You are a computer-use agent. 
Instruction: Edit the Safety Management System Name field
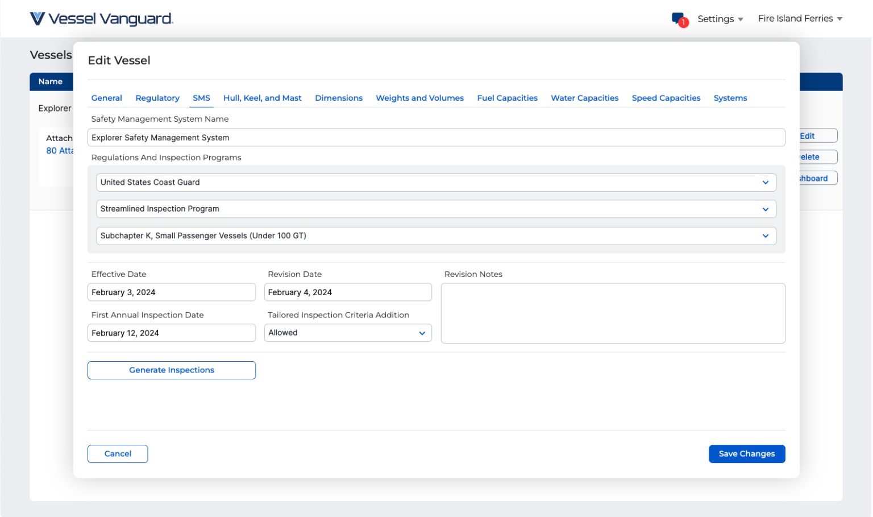pyautogui.click(x=436, y=138)
